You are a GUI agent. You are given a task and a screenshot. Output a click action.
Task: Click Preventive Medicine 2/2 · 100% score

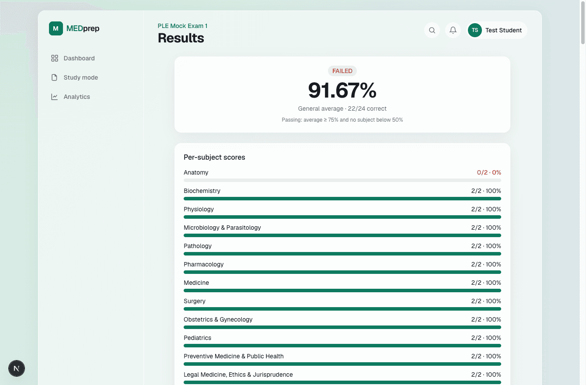(486, 356)
